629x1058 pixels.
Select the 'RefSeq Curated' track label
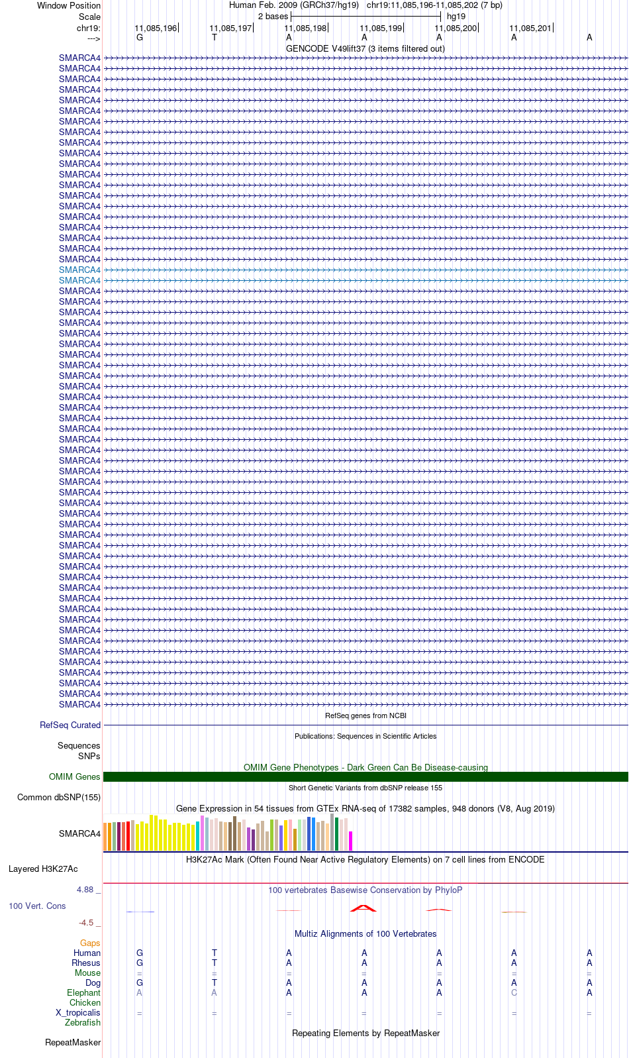coord(70,725)
